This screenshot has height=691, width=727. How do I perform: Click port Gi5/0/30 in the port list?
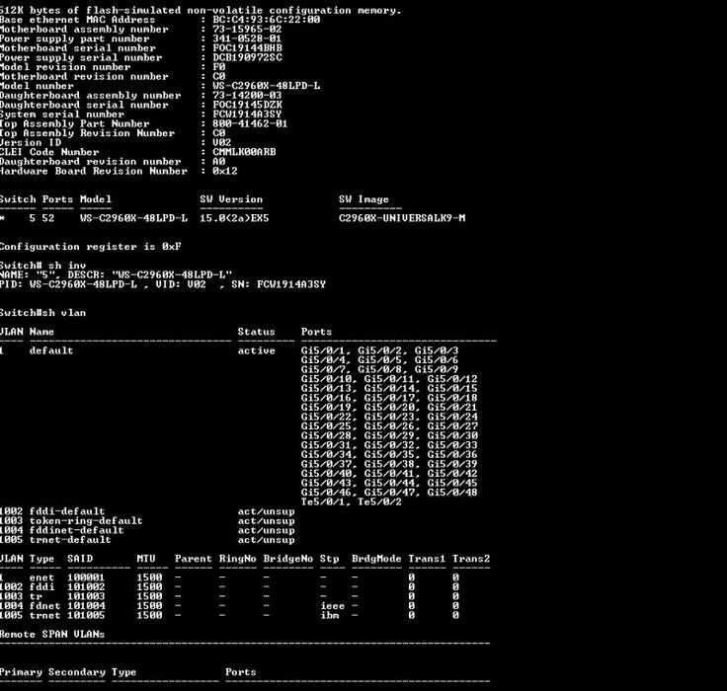click(452, 435)
